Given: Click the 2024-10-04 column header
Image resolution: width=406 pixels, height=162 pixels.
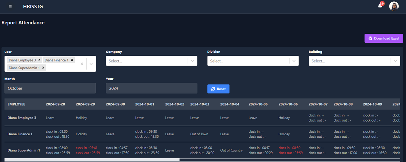Looking at the screenshot, I should click(x=230, y=104).
